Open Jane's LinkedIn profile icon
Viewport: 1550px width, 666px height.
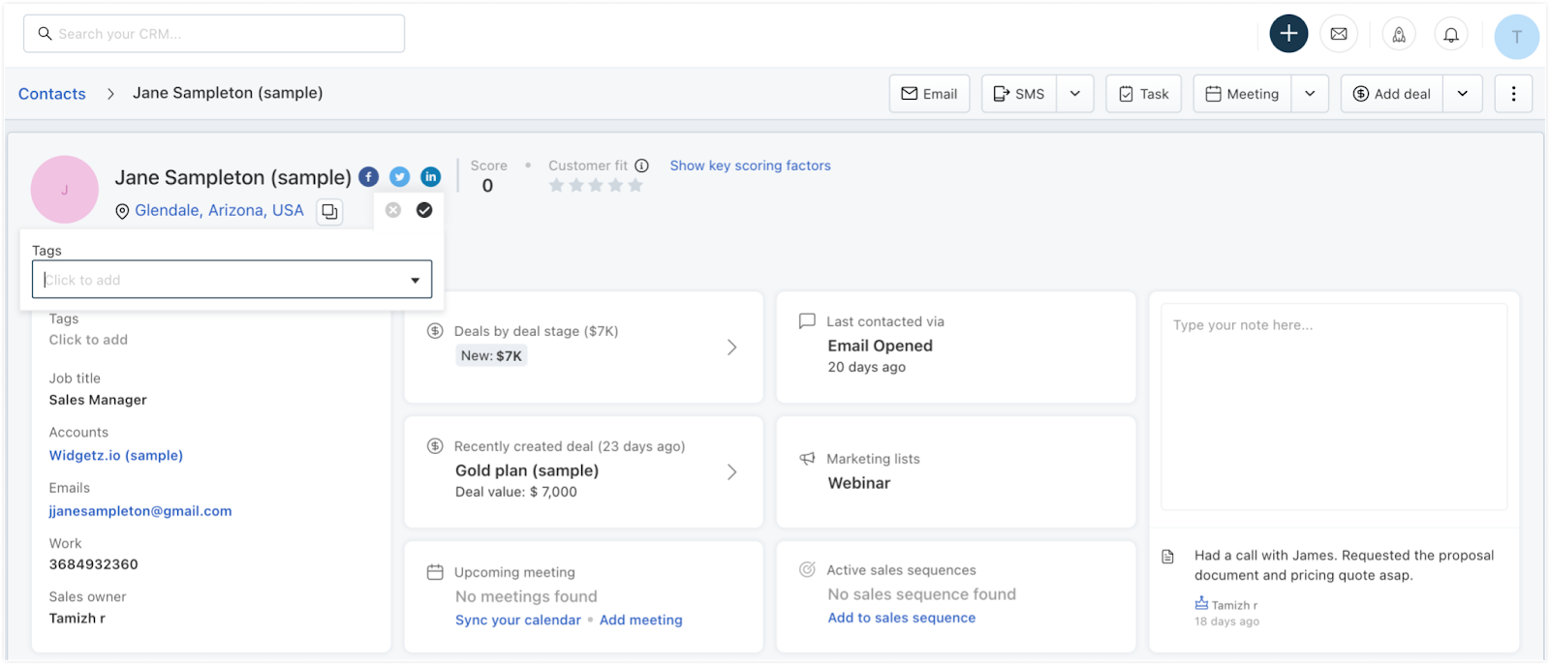pyautogui.click(x=430, y=176)
